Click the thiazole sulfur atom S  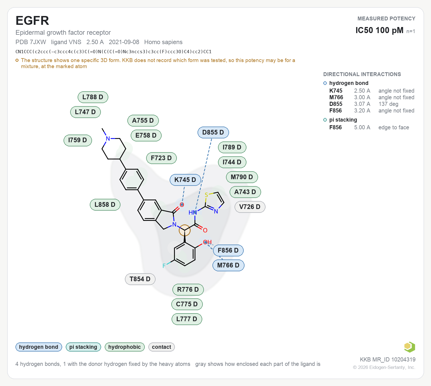pyautogui.click(x=206, y=195)
